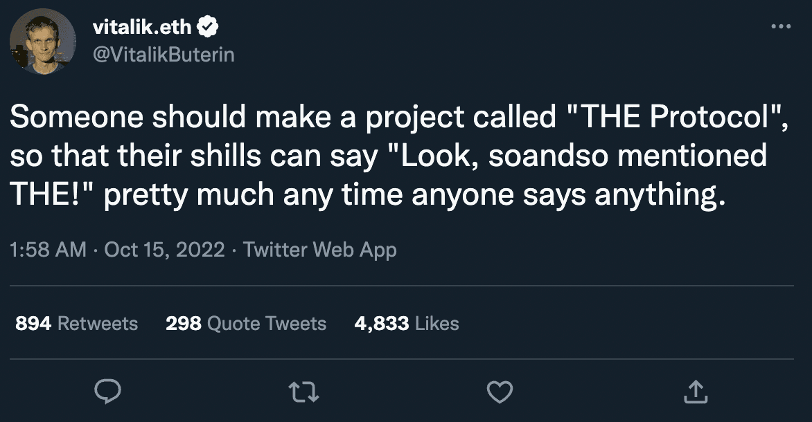Open the share menu via upload arrow icon
This screenshot has width=812, height=422.
click(695, 392)
